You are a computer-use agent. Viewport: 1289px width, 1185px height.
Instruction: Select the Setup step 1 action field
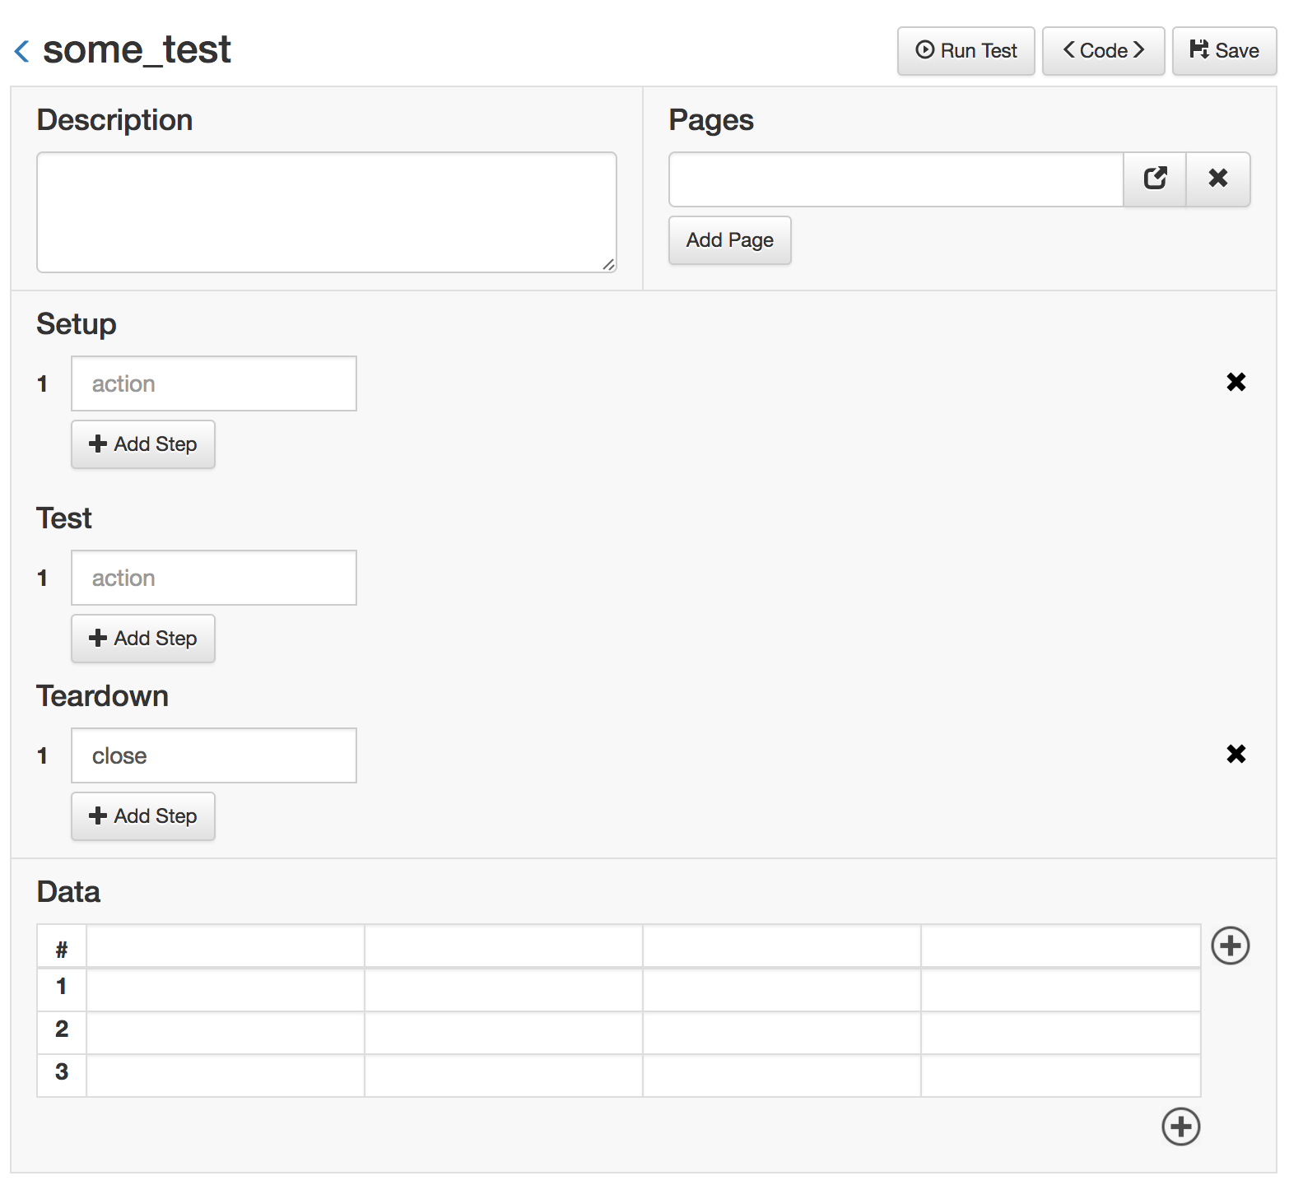click(x=214, y=383)
